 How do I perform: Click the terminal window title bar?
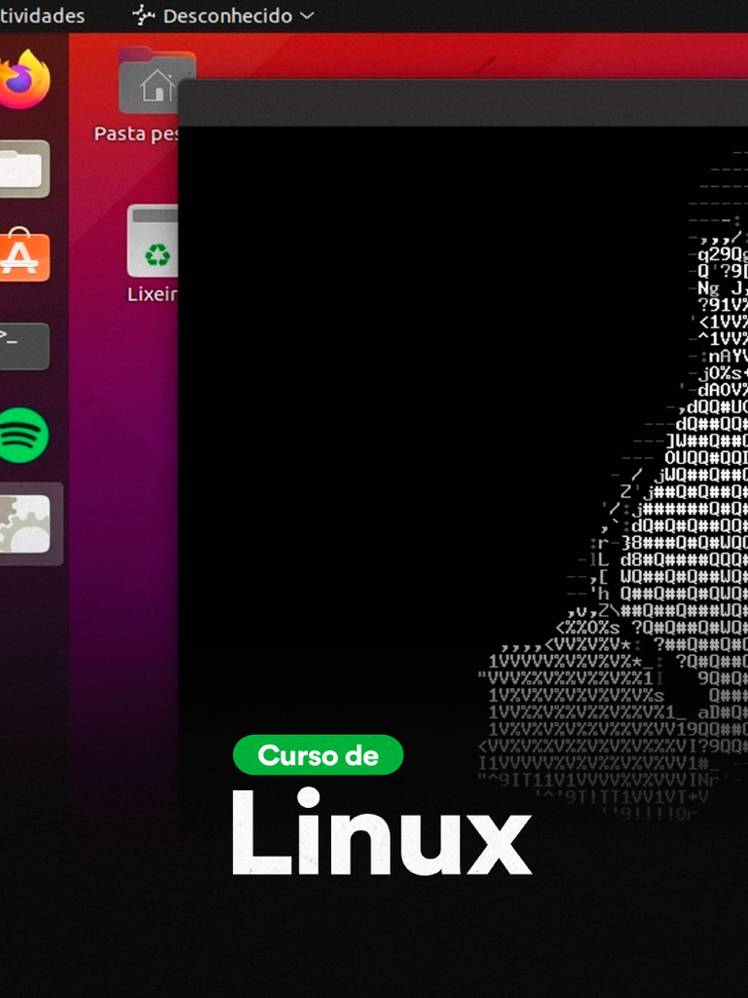[x=463, y=103]
